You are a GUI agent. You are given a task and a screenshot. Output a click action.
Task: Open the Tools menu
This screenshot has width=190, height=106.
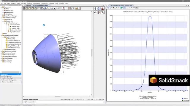(x=57, y=3)
